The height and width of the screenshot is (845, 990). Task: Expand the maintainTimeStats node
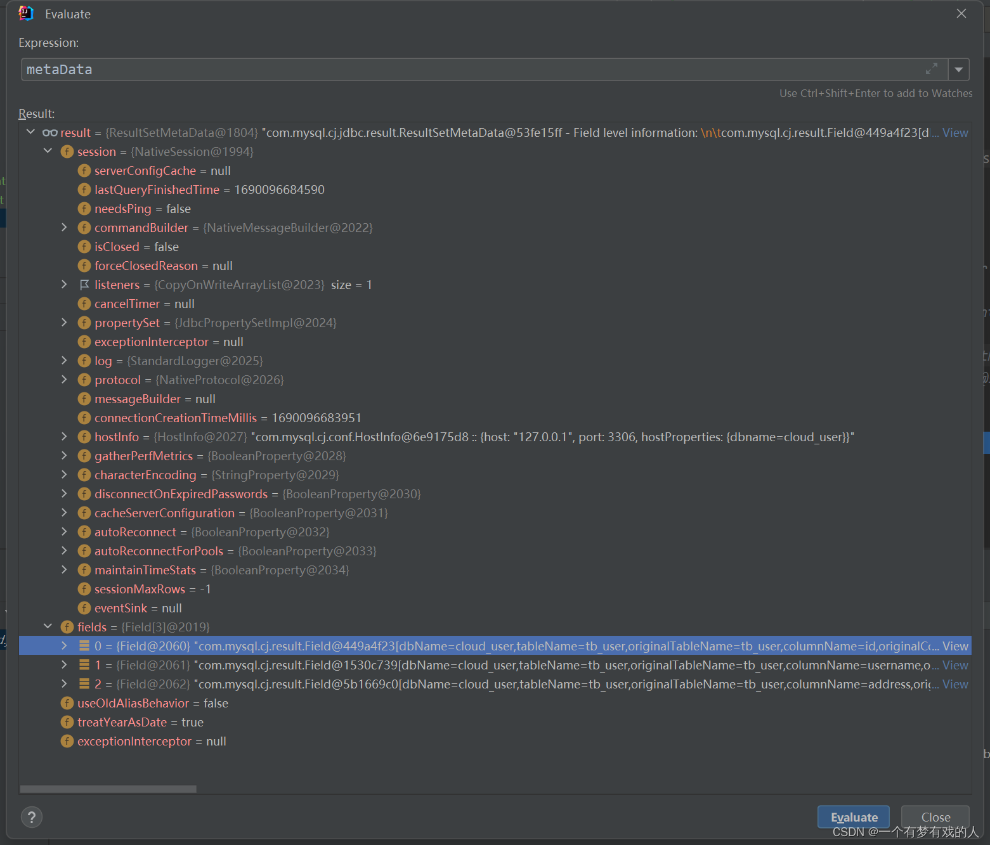click(x=64, y=569)
